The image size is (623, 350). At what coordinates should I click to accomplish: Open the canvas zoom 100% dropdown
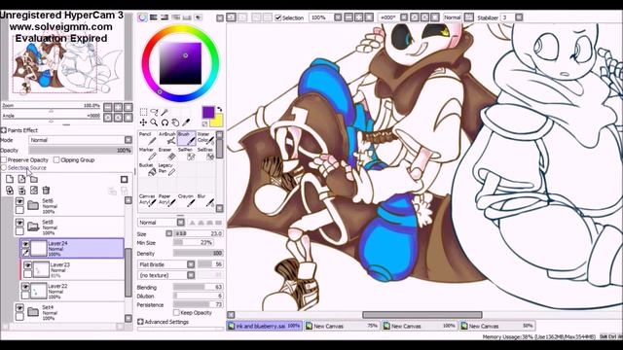point(338,17)
